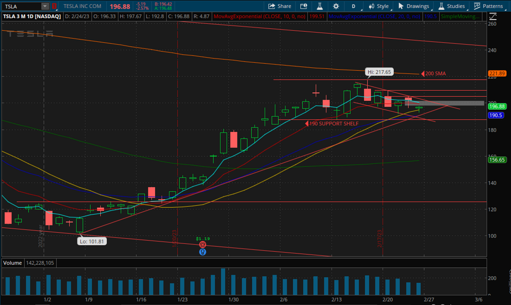Click the 1/20/23 vertical line label

(174, 239)
